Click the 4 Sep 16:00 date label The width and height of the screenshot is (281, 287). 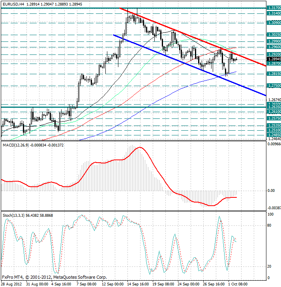61,284
